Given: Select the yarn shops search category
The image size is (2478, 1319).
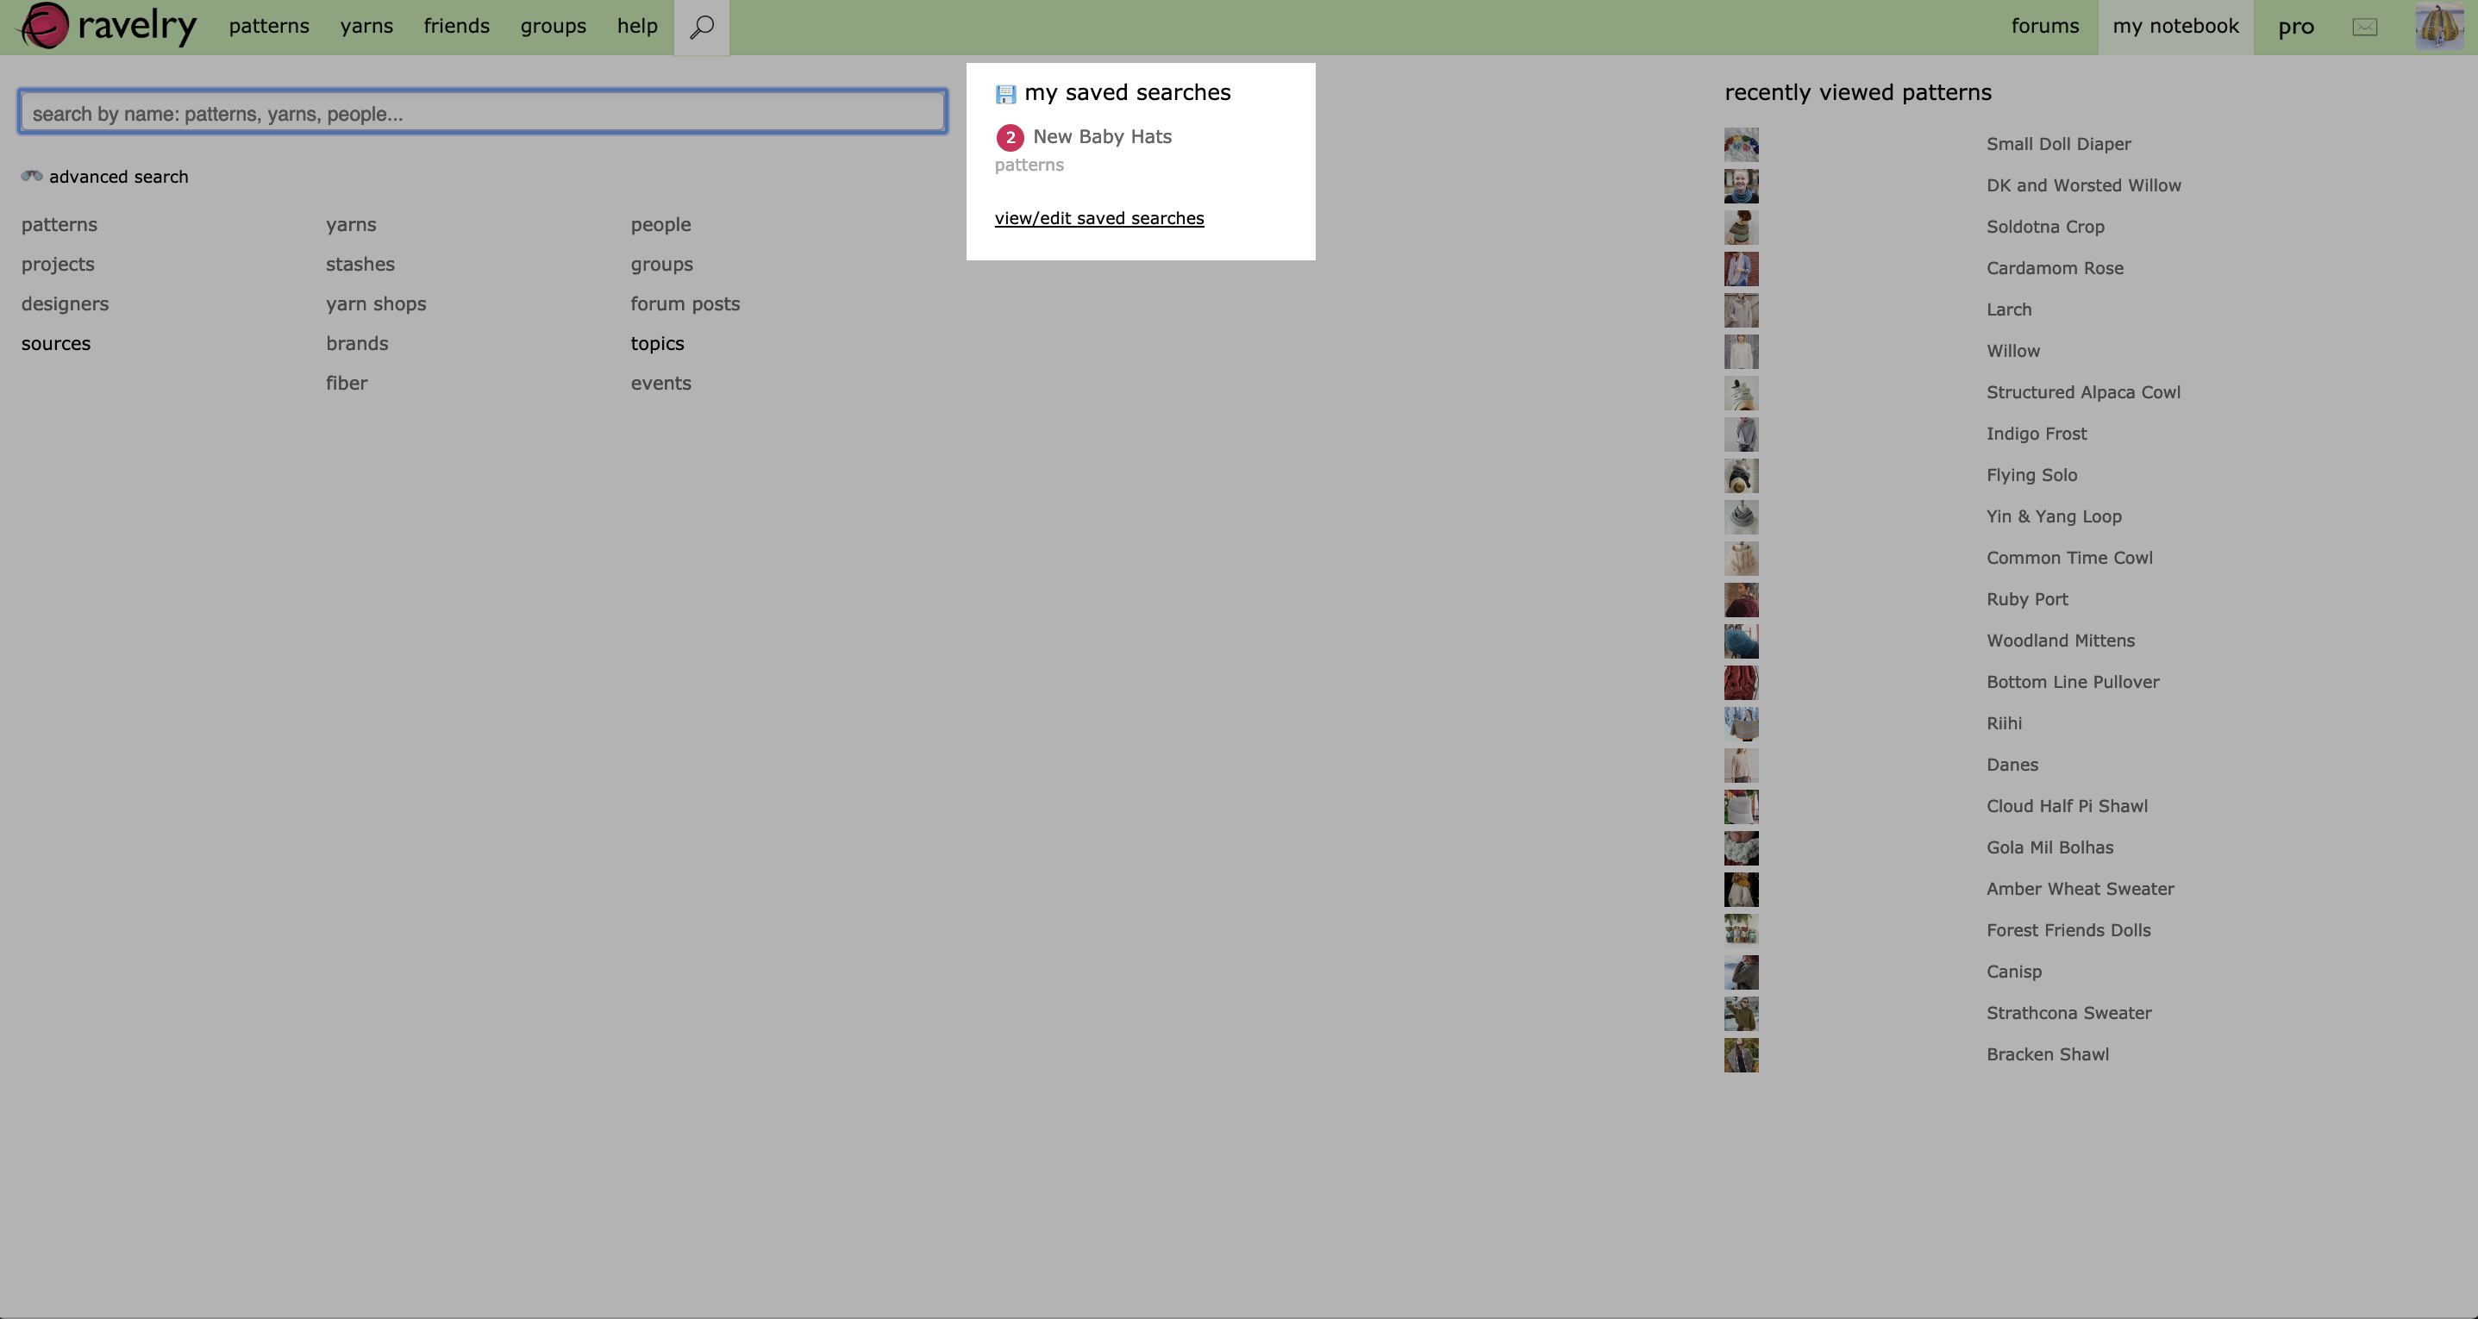Looking at the screenshot, I should pos(376,304).
